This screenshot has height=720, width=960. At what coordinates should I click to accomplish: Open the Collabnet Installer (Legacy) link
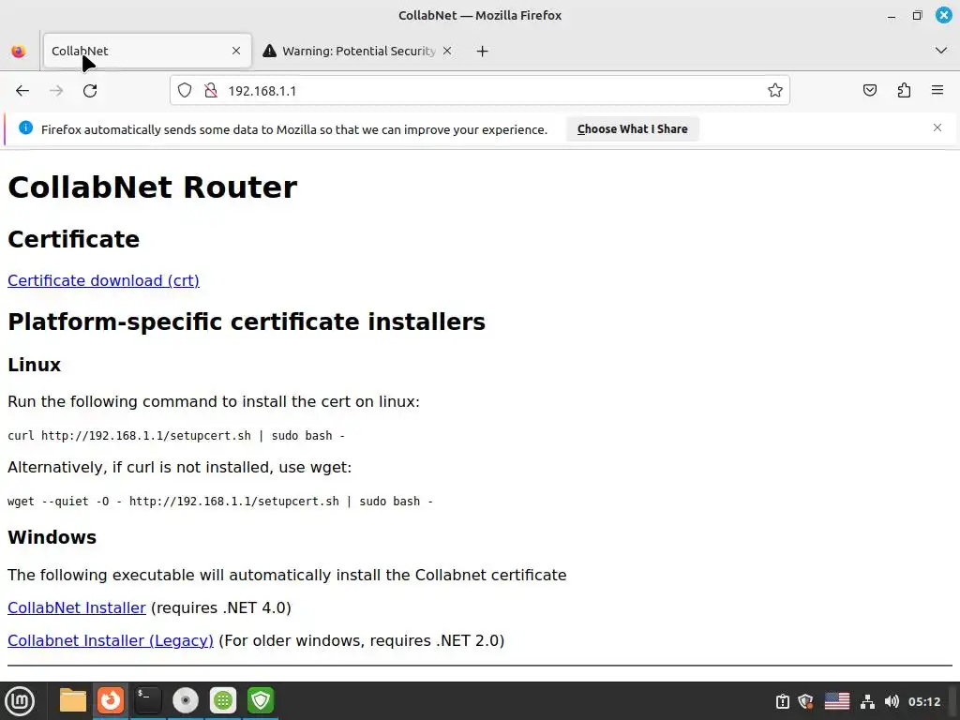[111, 641]
